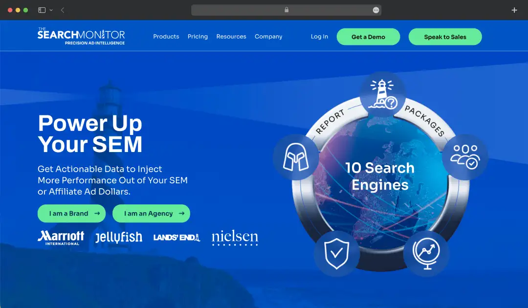Select the knight helmet icon on the ring
The width and height of the screenshot is (528, 308).
296,157
